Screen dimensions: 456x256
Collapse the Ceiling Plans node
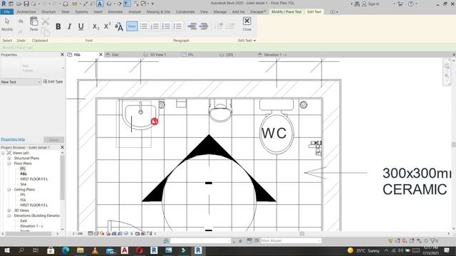pos(9,190)
